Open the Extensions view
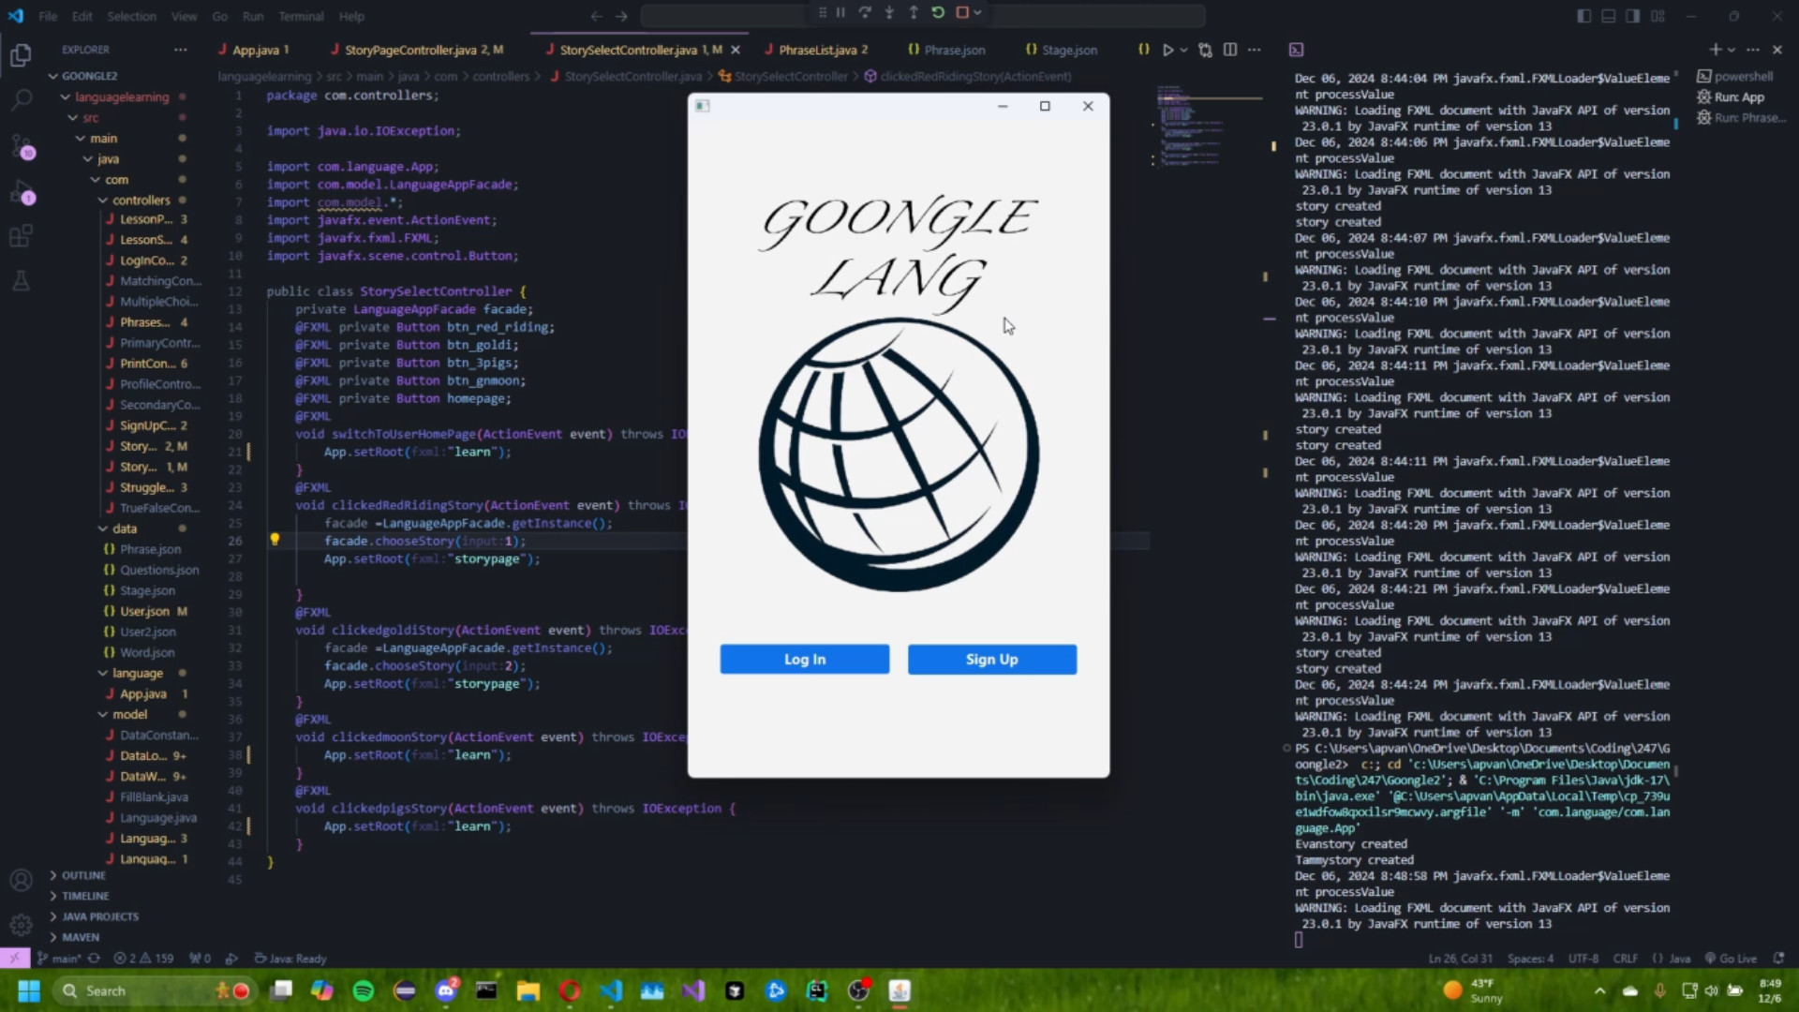 click(x=21, y=235)
